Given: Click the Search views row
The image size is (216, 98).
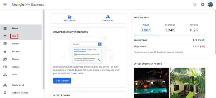Looking at the screenshot, I should [170, 40].
